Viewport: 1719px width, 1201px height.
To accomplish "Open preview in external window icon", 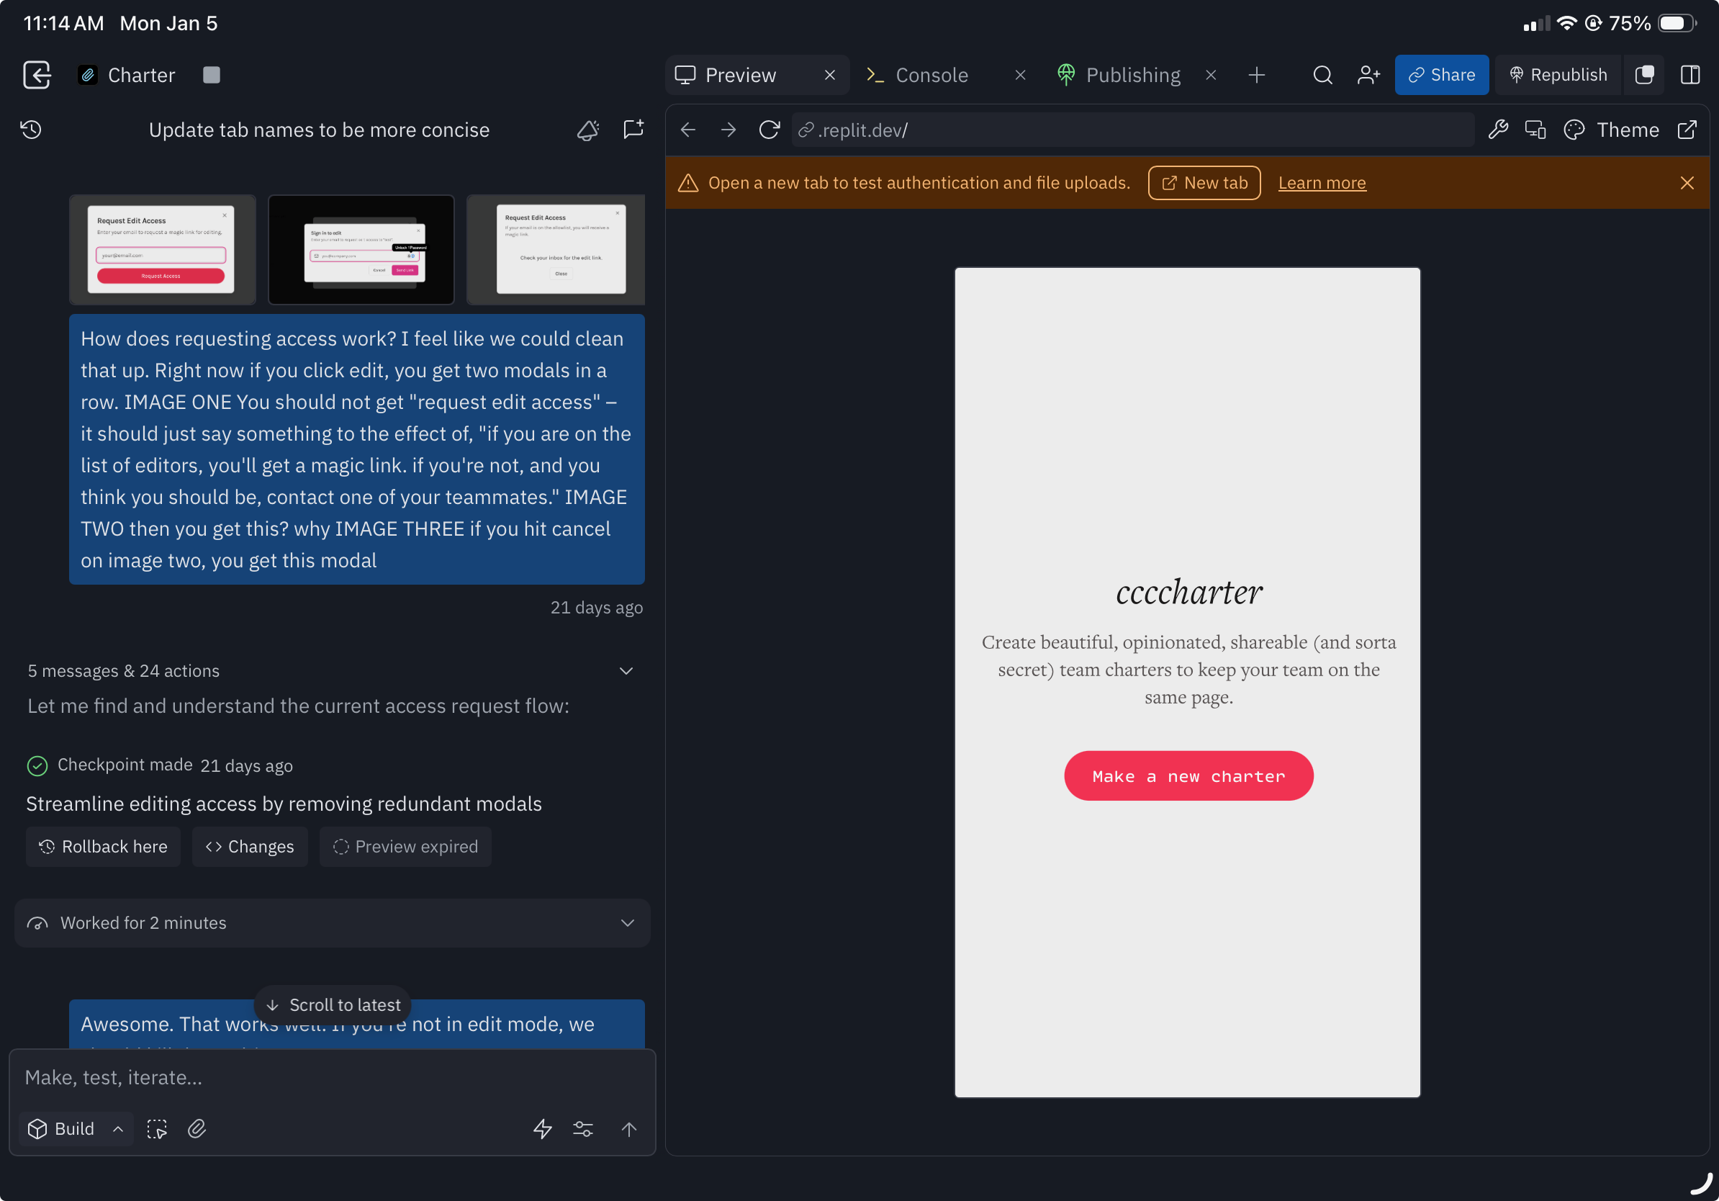I will pos(1687,130).
